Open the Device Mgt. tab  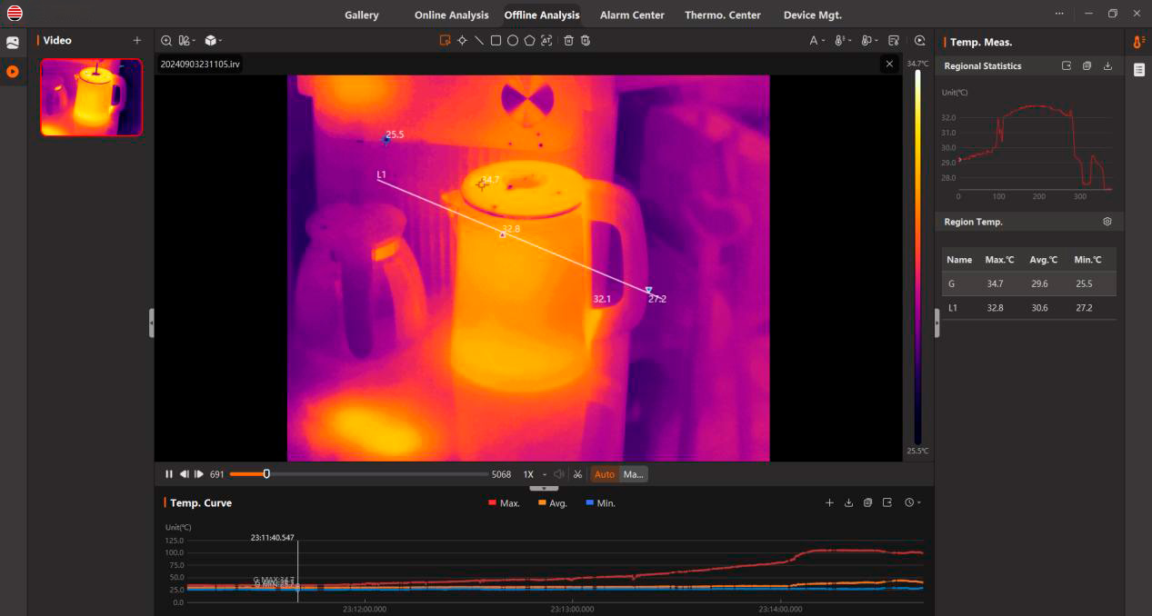tap(813, 15)
